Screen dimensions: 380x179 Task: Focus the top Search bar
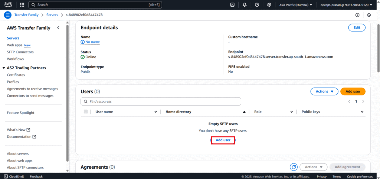95,4
